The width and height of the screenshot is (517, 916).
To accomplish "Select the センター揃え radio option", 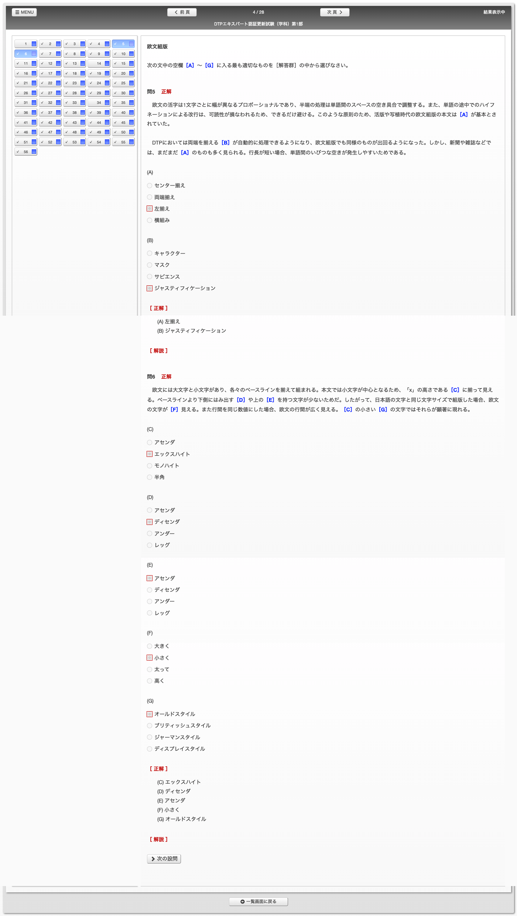I will 150,186.
